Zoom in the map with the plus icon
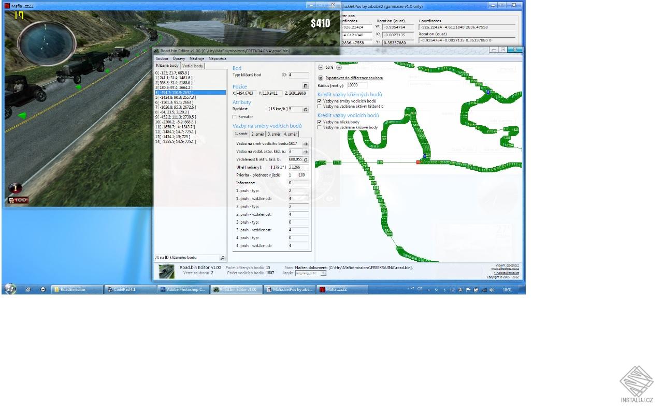The image size is (663, 414). pos(338,68)
